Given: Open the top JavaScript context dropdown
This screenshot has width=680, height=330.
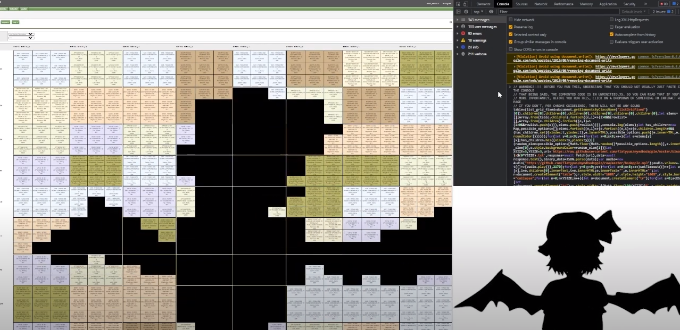Looking at the screenshot, I should coord(478,12).
